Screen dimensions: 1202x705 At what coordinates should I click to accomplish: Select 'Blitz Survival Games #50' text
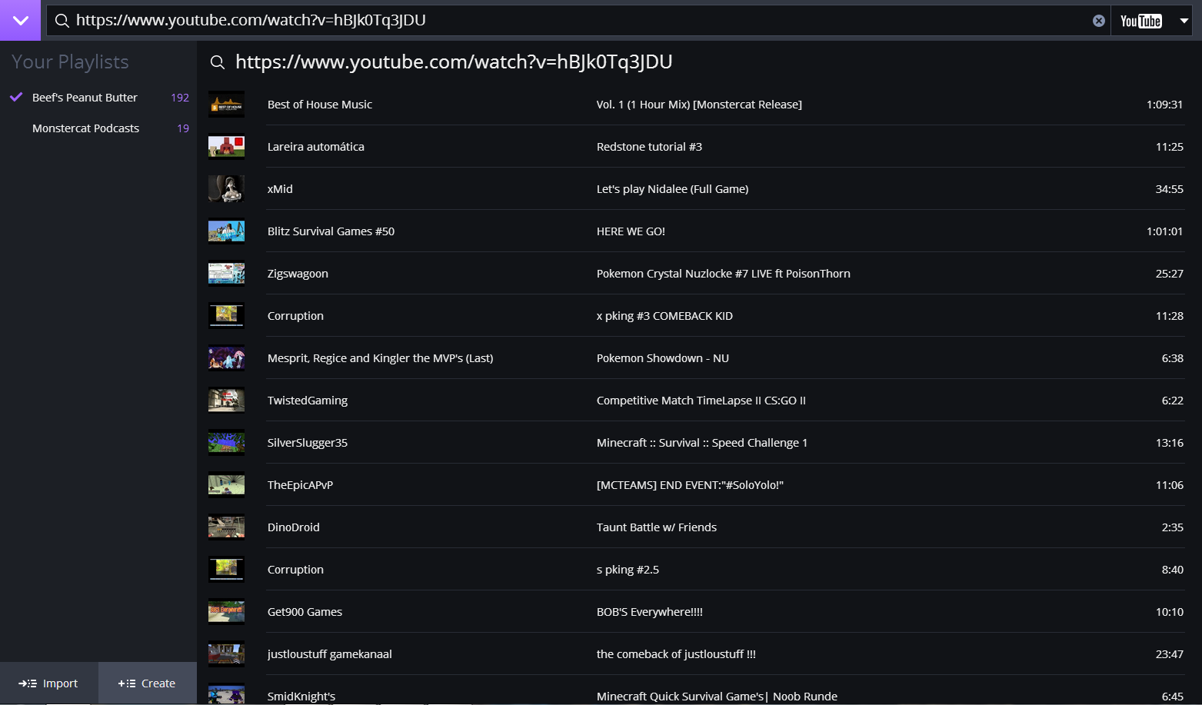331,231
